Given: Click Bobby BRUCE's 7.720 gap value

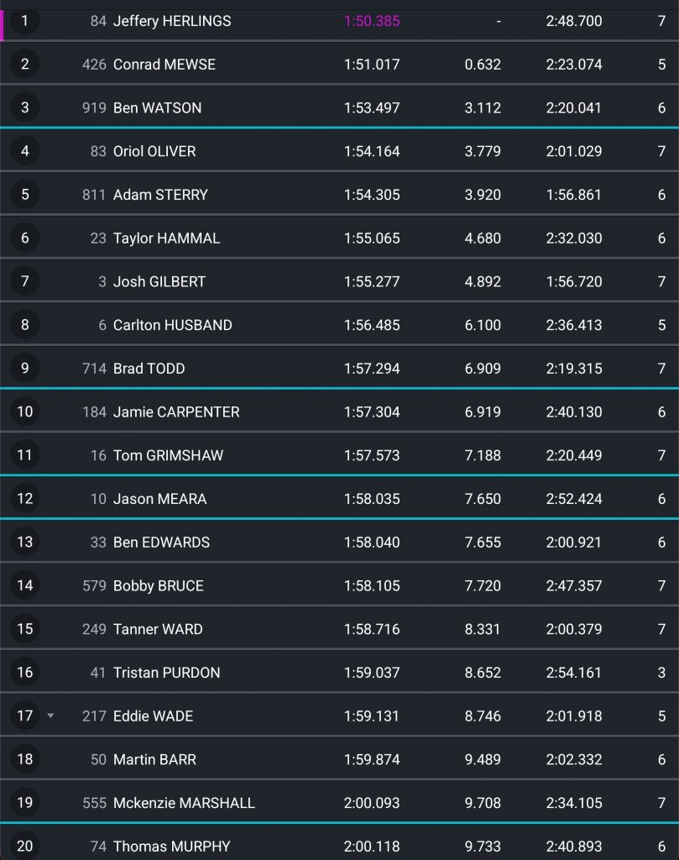Looking at the screenshot, I should tap(483, 585).
